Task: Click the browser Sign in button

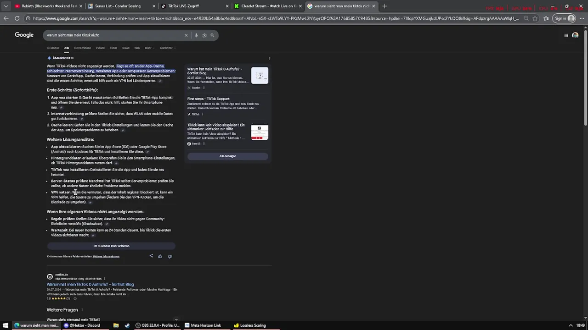Action: [x=564, y=18]
